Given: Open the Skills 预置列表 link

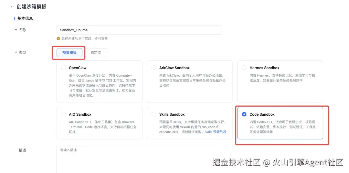Looking at the screenshot, I should click(x=216, y=132).
